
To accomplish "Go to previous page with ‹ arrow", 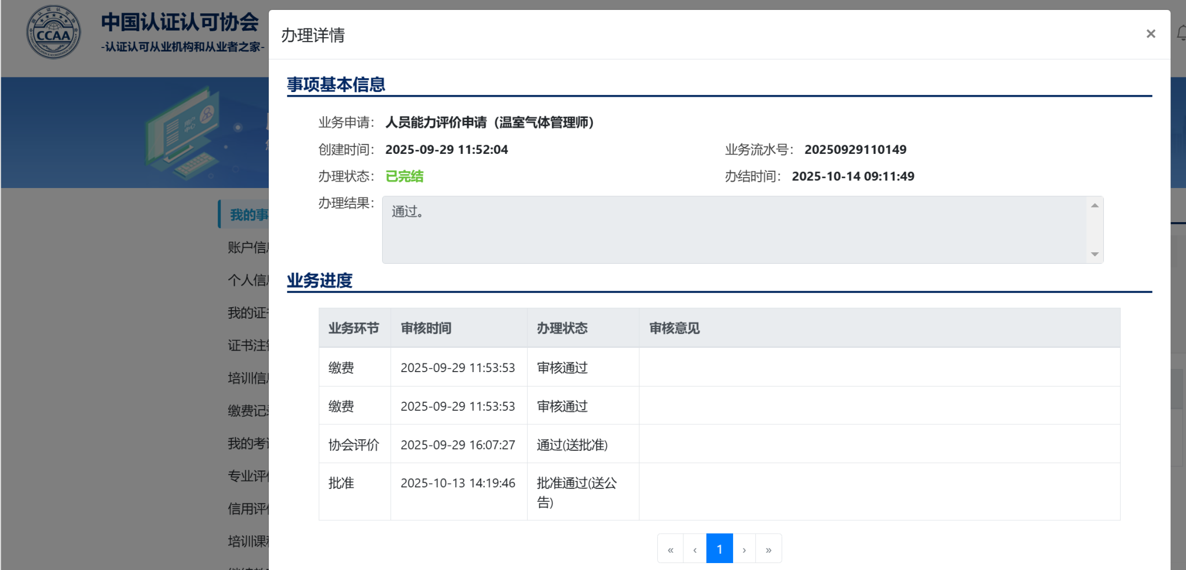I will [x=694, y=549].
